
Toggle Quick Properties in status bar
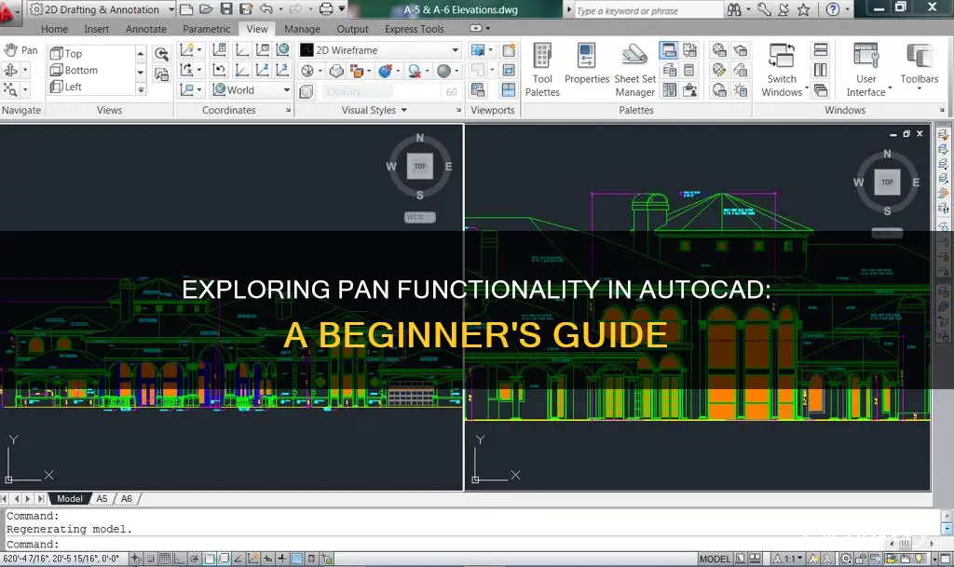coord(311,559)
